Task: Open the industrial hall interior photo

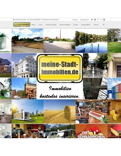Action: tap(95, 88)
